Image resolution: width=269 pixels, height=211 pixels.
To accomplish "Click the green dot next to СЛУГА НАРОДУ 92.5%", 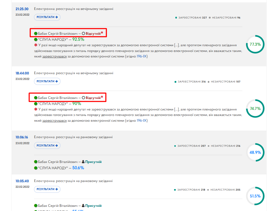I will (x=36, y=40).
